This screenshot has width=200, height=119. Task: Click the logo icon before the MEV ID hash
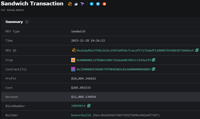pyautogui.click(x=74, y=50)
